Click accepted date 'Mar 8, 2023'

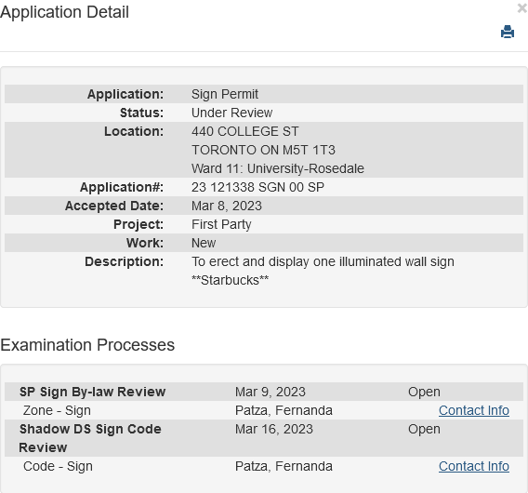click(227, 206)
